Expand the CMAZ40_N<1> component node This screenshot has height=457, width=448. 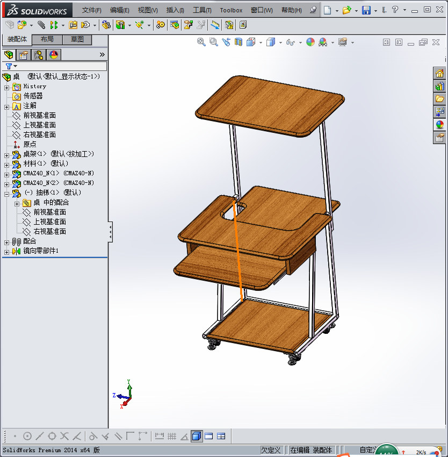click(x=6, y=175)
